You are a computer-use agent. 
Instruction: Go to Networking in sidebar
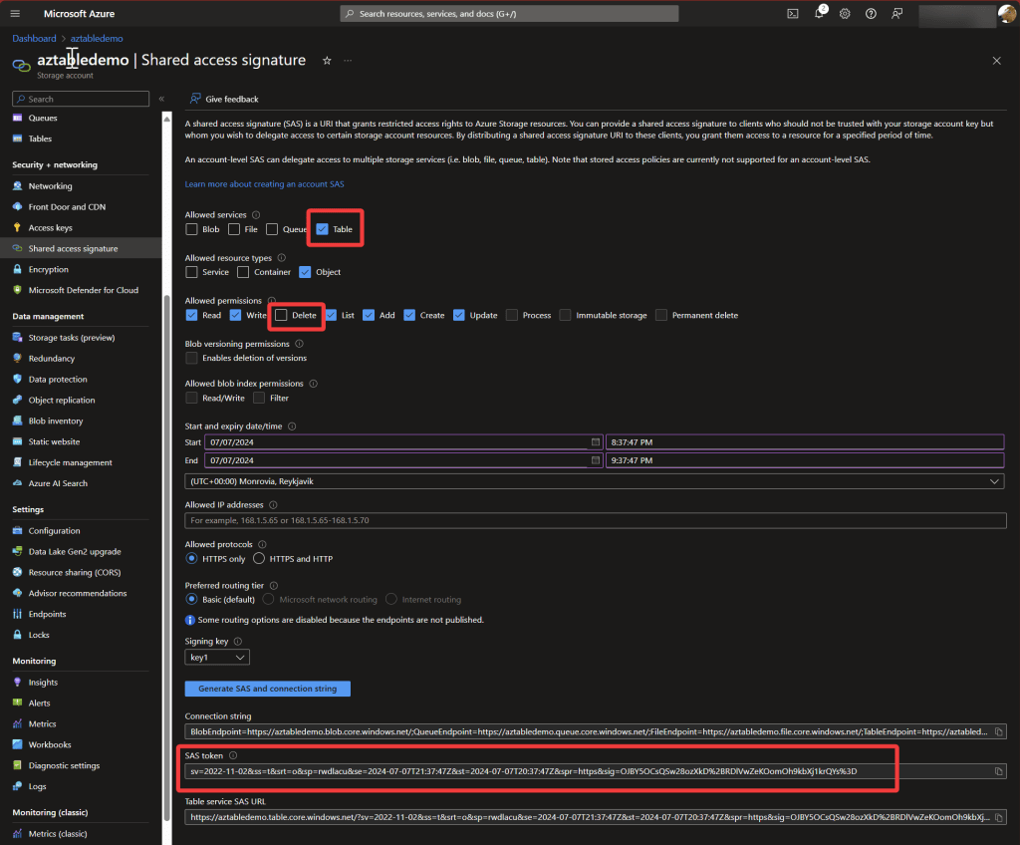click(50, 186)
